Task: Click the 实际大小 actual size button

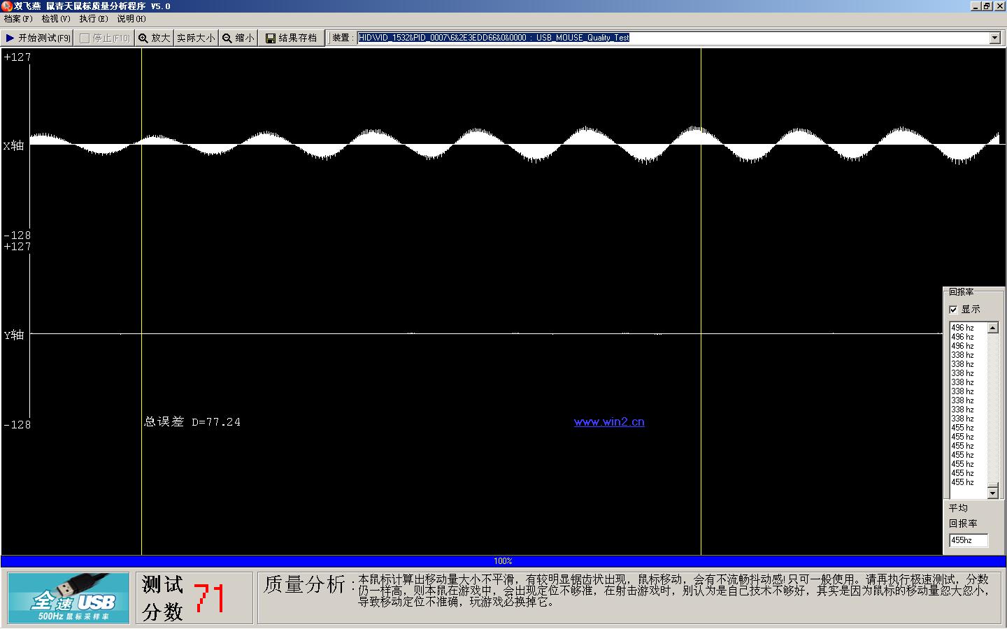Action: pos(196,38)
